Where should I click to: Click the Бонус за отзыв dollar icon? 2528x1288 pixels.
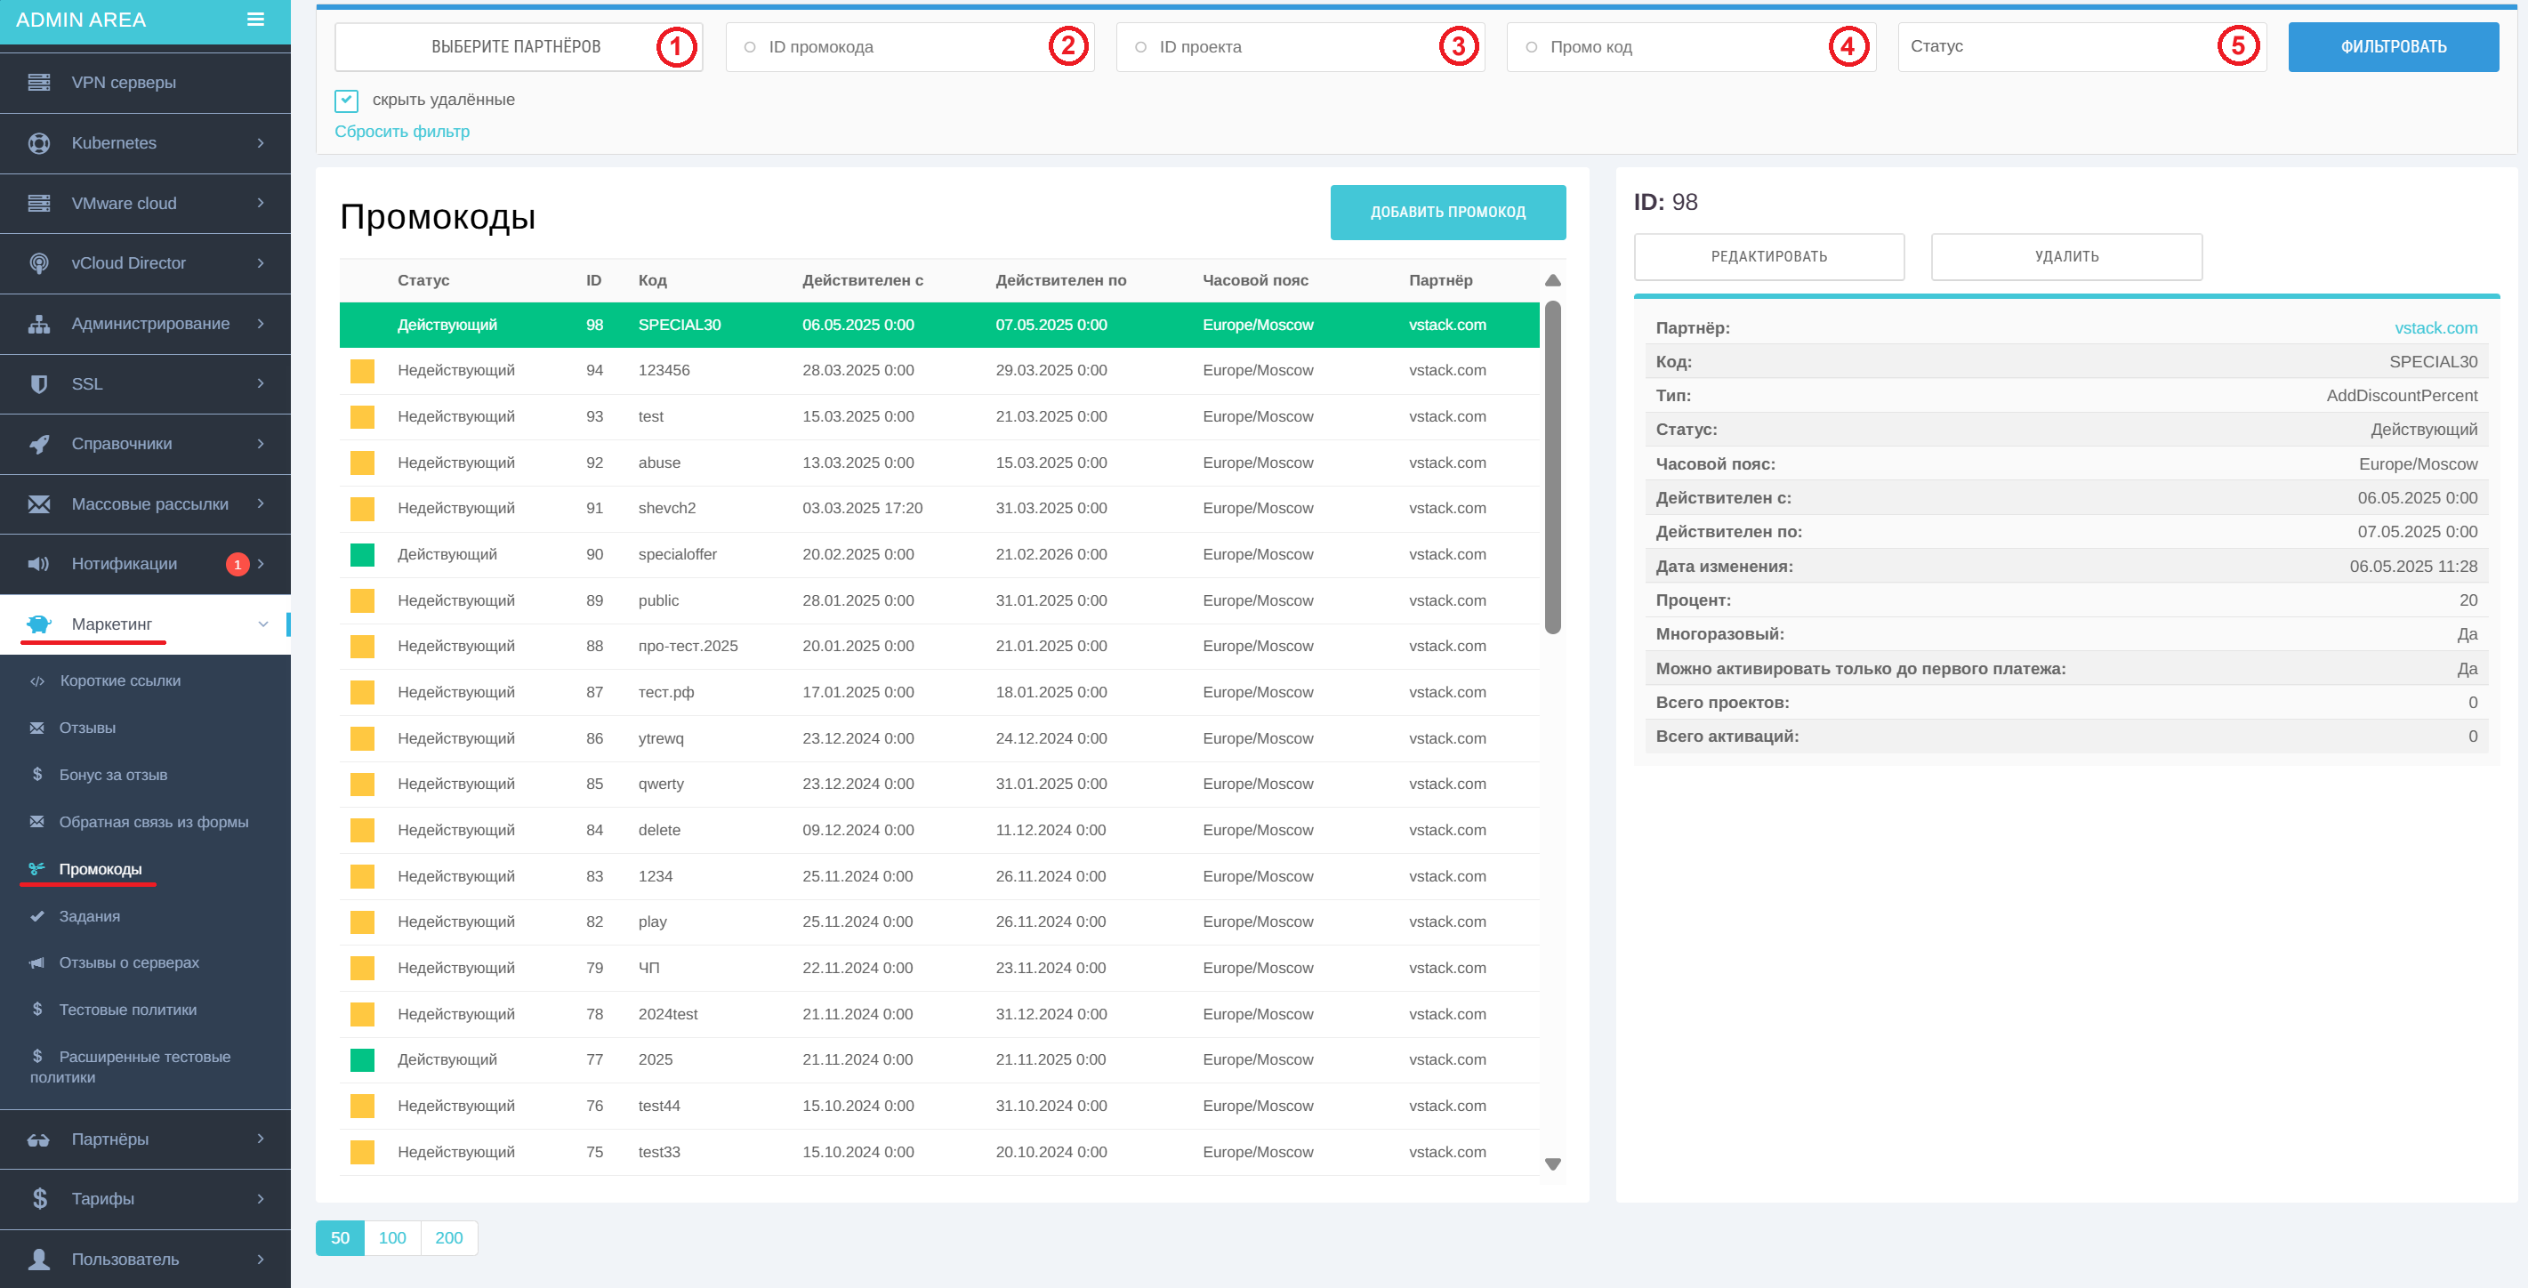(37, 775)
